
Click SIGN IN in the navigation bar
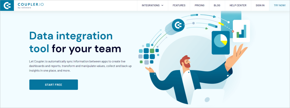point(260,5)
